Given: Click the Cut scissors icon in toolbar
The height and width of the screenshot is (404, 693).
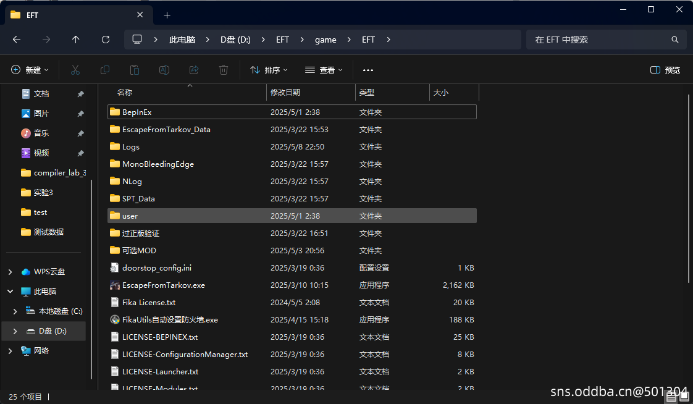Looking at the screenshot, I should tap(75, 70).
